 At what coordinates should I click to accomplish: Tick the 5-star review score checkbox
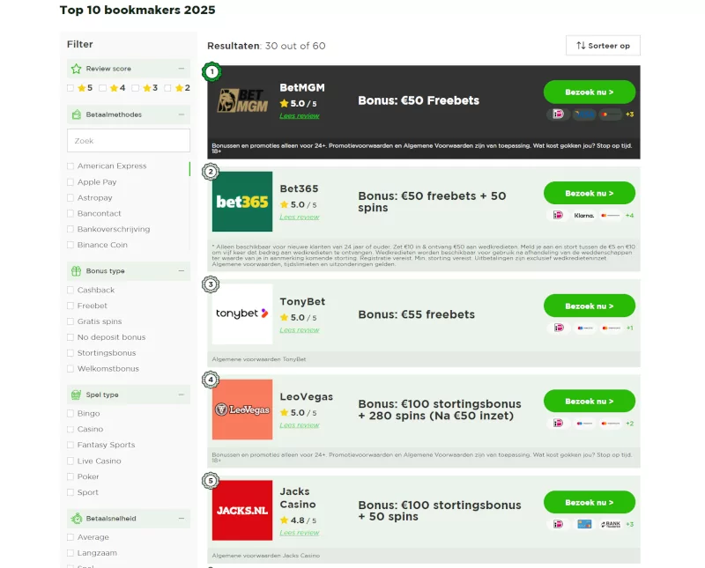coord(70,88)
